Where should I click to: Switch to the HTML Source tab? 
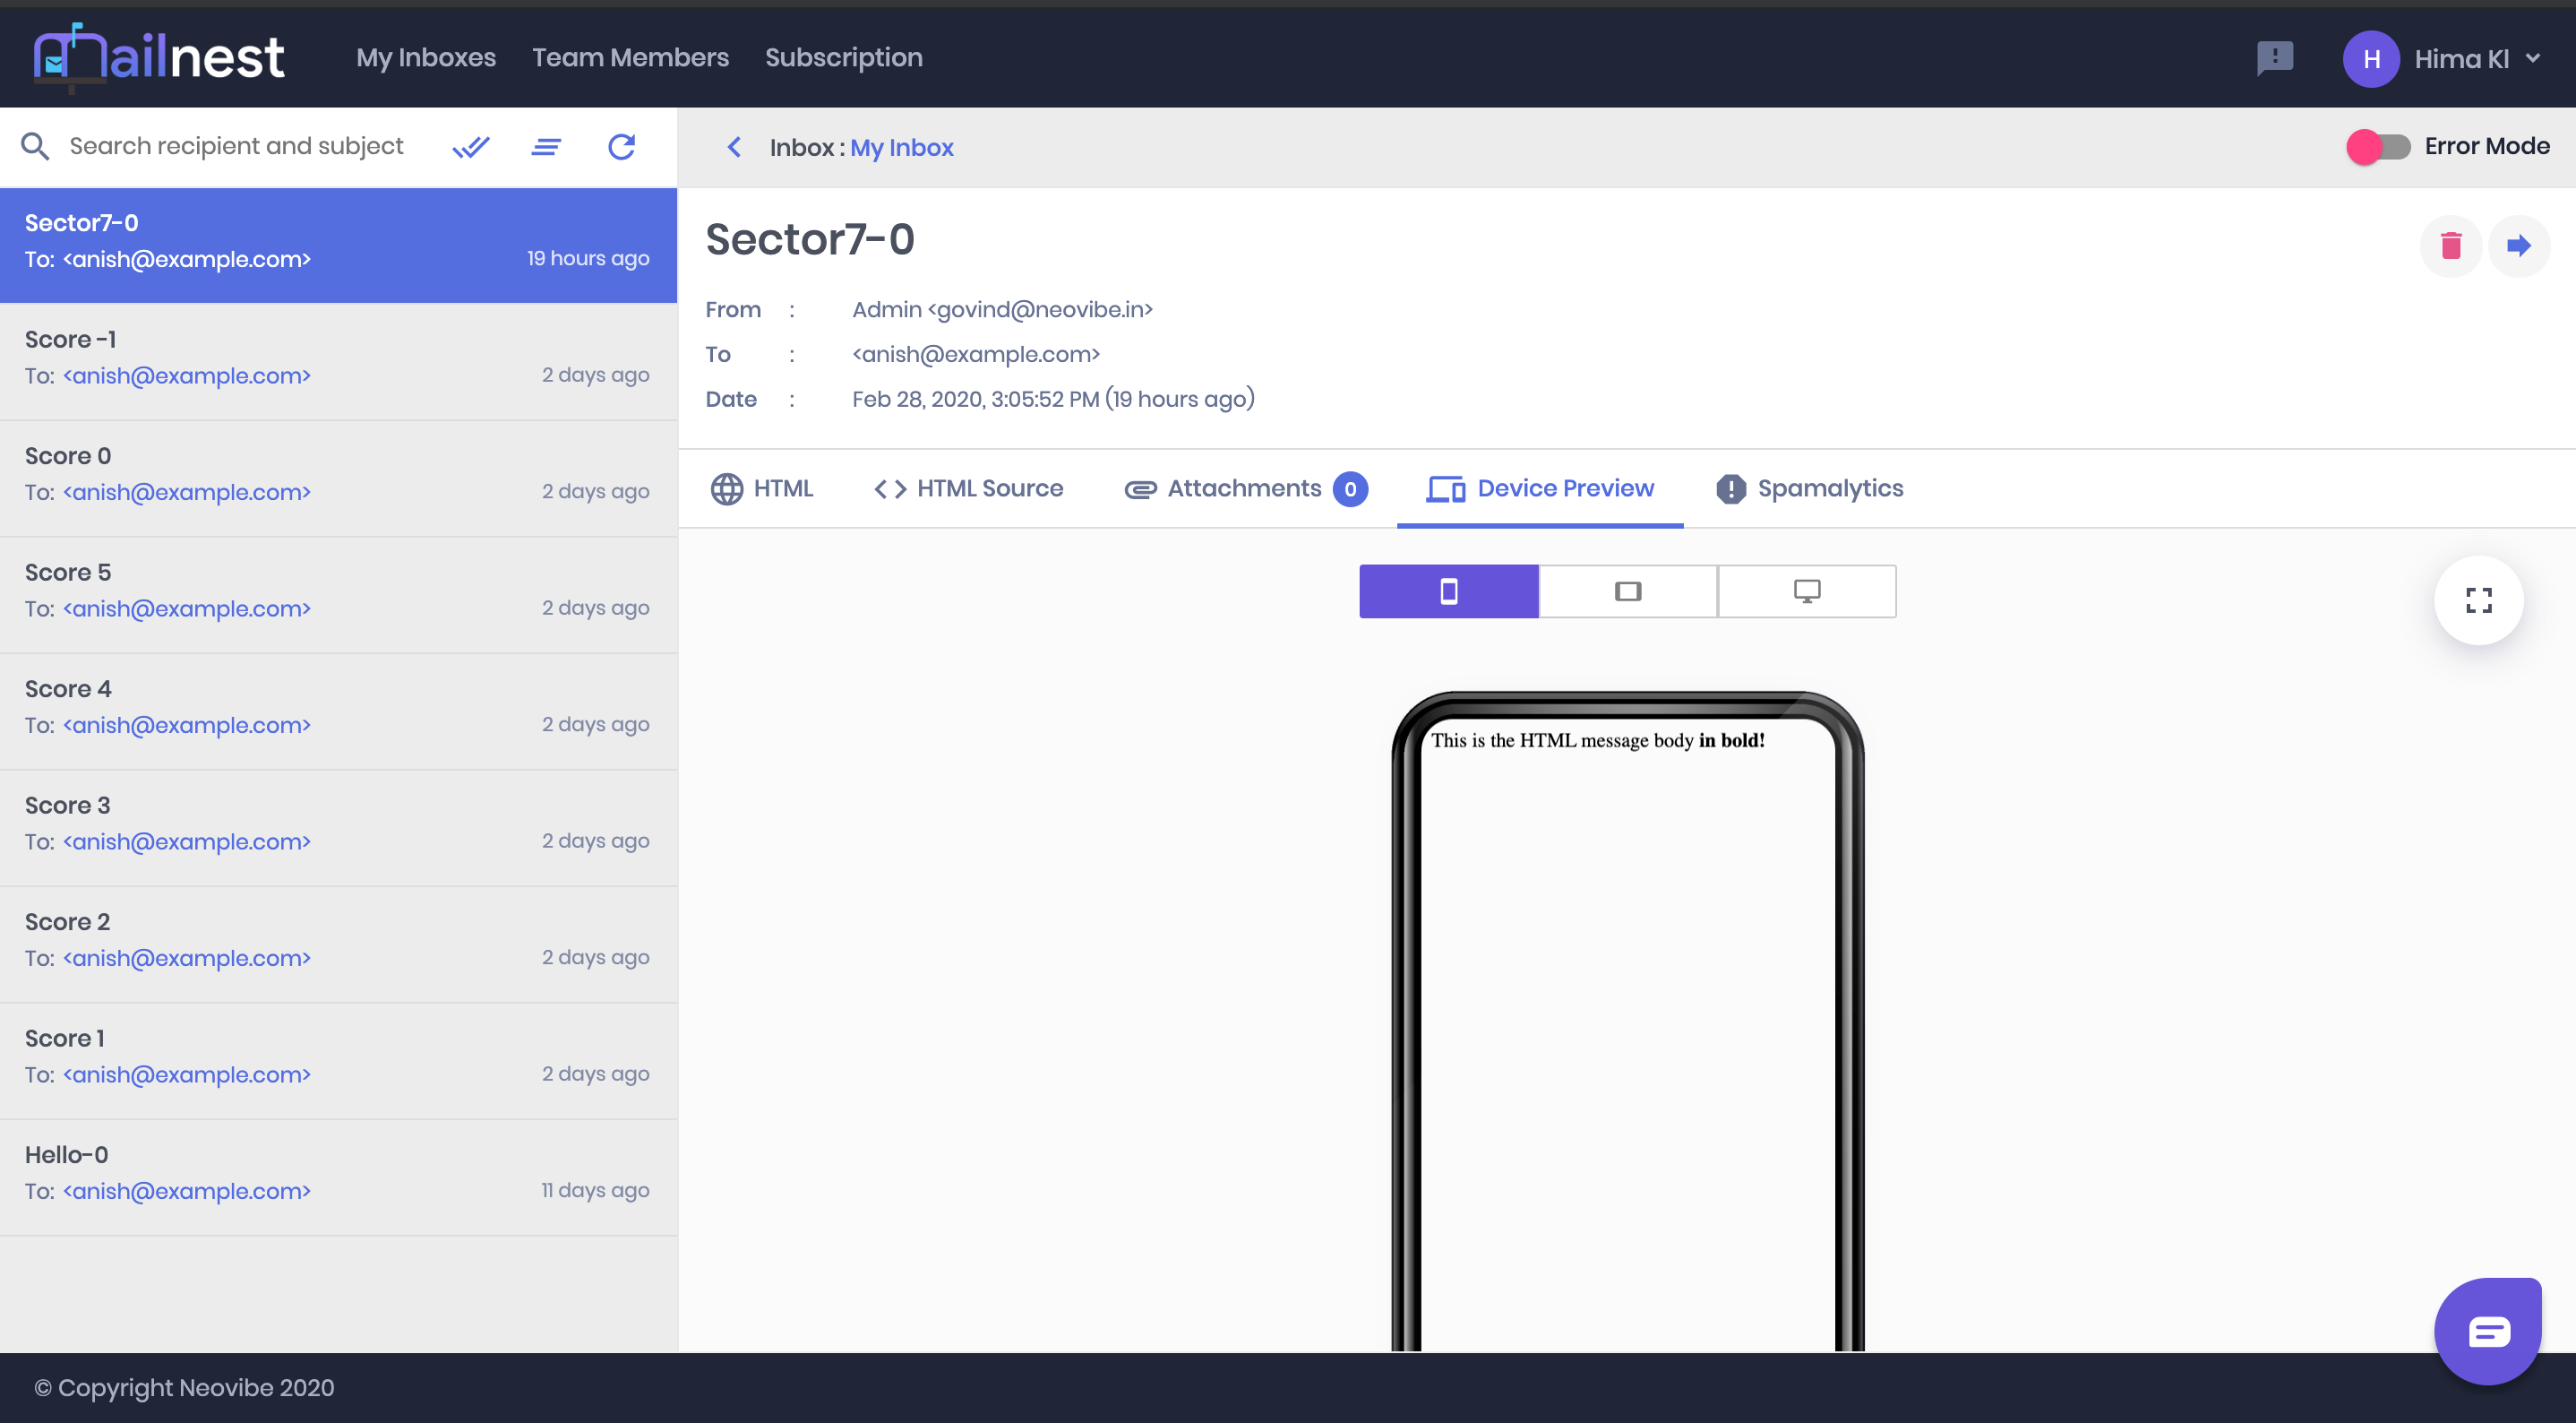pyautogui.click(x=968, y=488)
